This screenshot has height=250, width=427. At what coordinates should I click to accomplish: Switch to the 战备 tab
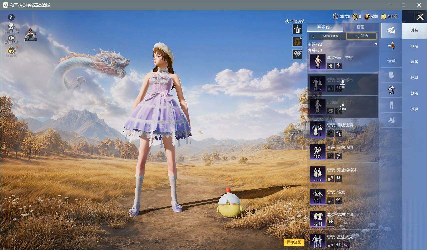click(414, 93)
